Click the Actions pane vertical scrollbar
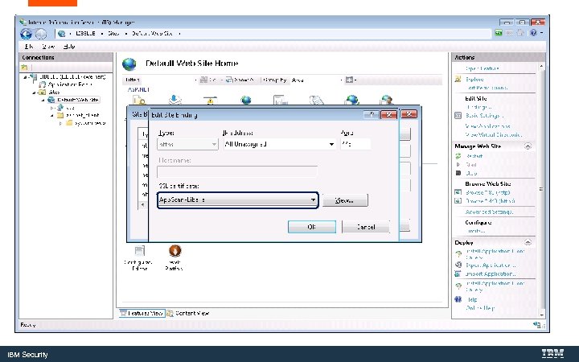 [x=541, y=190]
